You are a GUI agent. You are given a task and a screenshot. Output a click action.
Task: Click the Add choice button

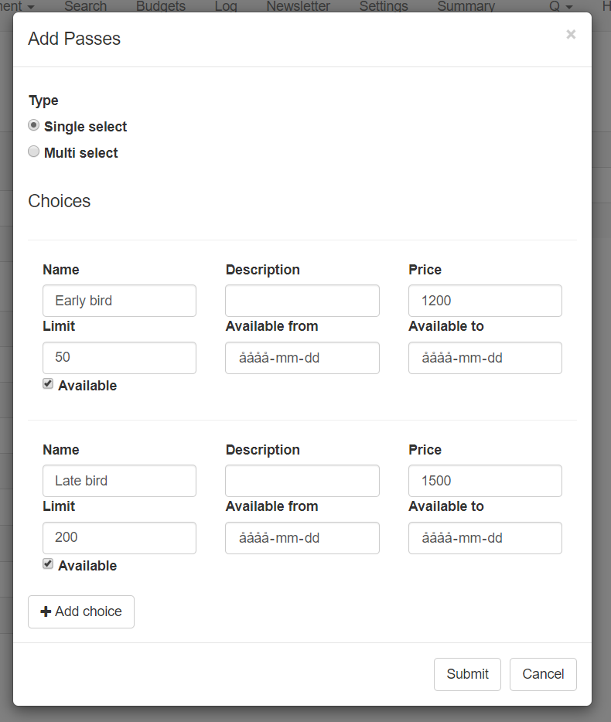coord(81,611)
